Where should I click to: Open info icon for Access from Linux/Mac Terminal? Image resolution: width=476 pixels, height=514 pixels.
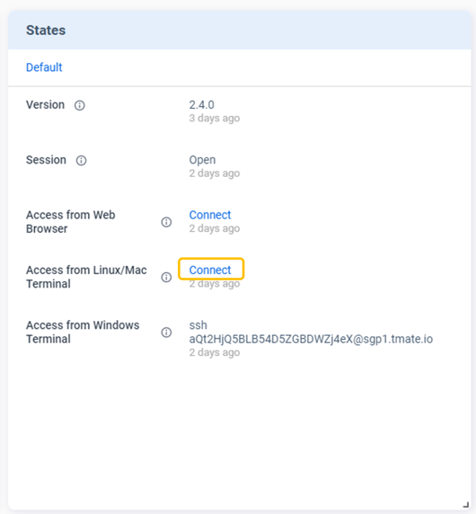tap(166, 277)
